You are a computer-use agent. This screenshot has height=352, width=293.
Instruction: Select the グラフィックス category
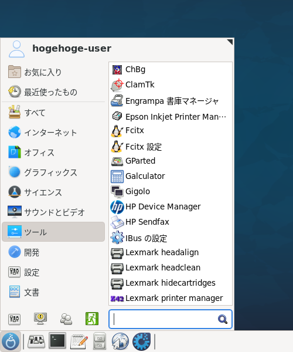53,172
